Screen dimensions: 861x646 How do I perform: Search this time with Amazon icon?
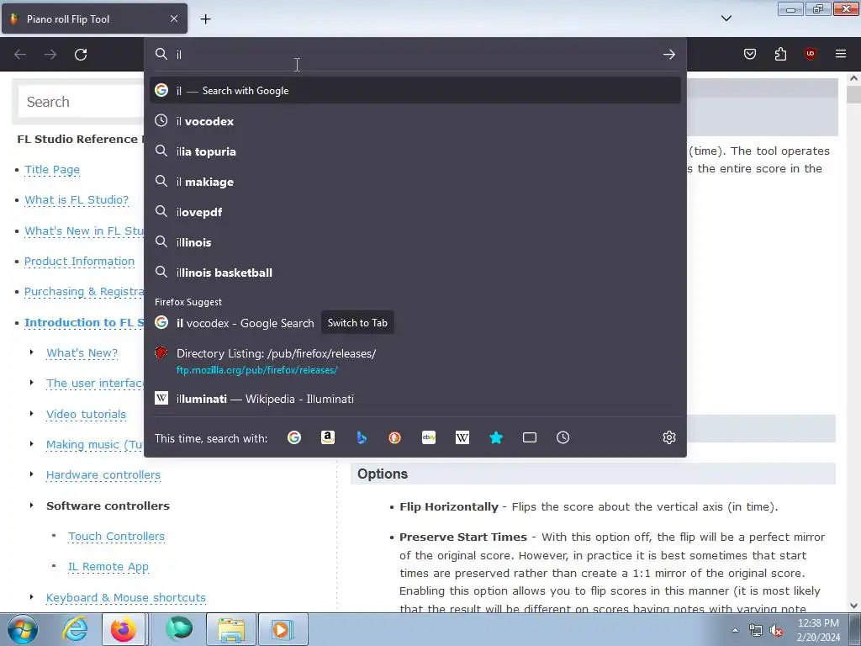[x=328, y=437]
